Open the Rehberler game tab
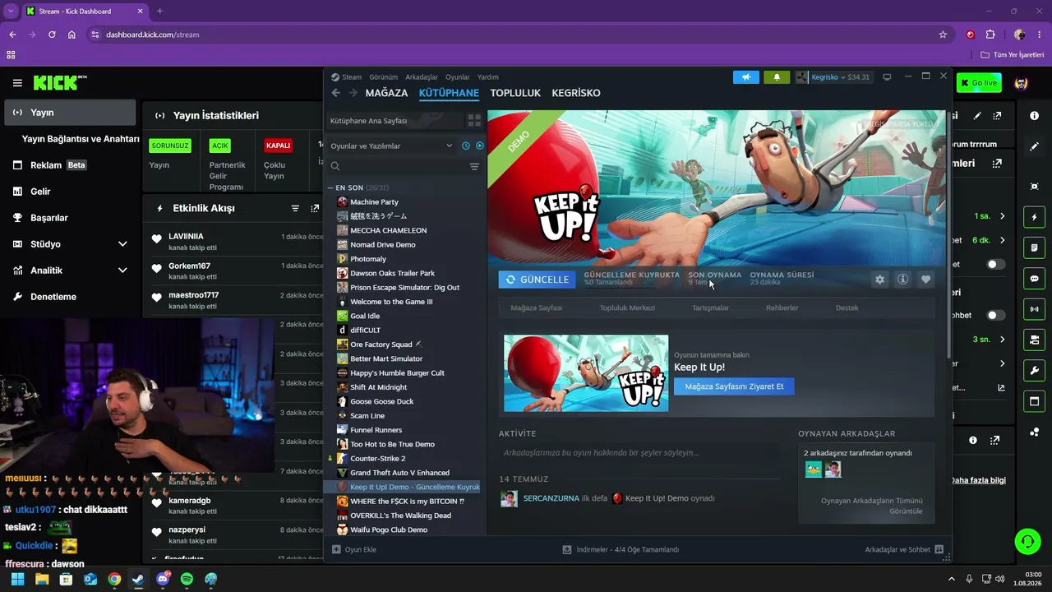Screen dimensions: 1052x592 [x=782, y=308]
